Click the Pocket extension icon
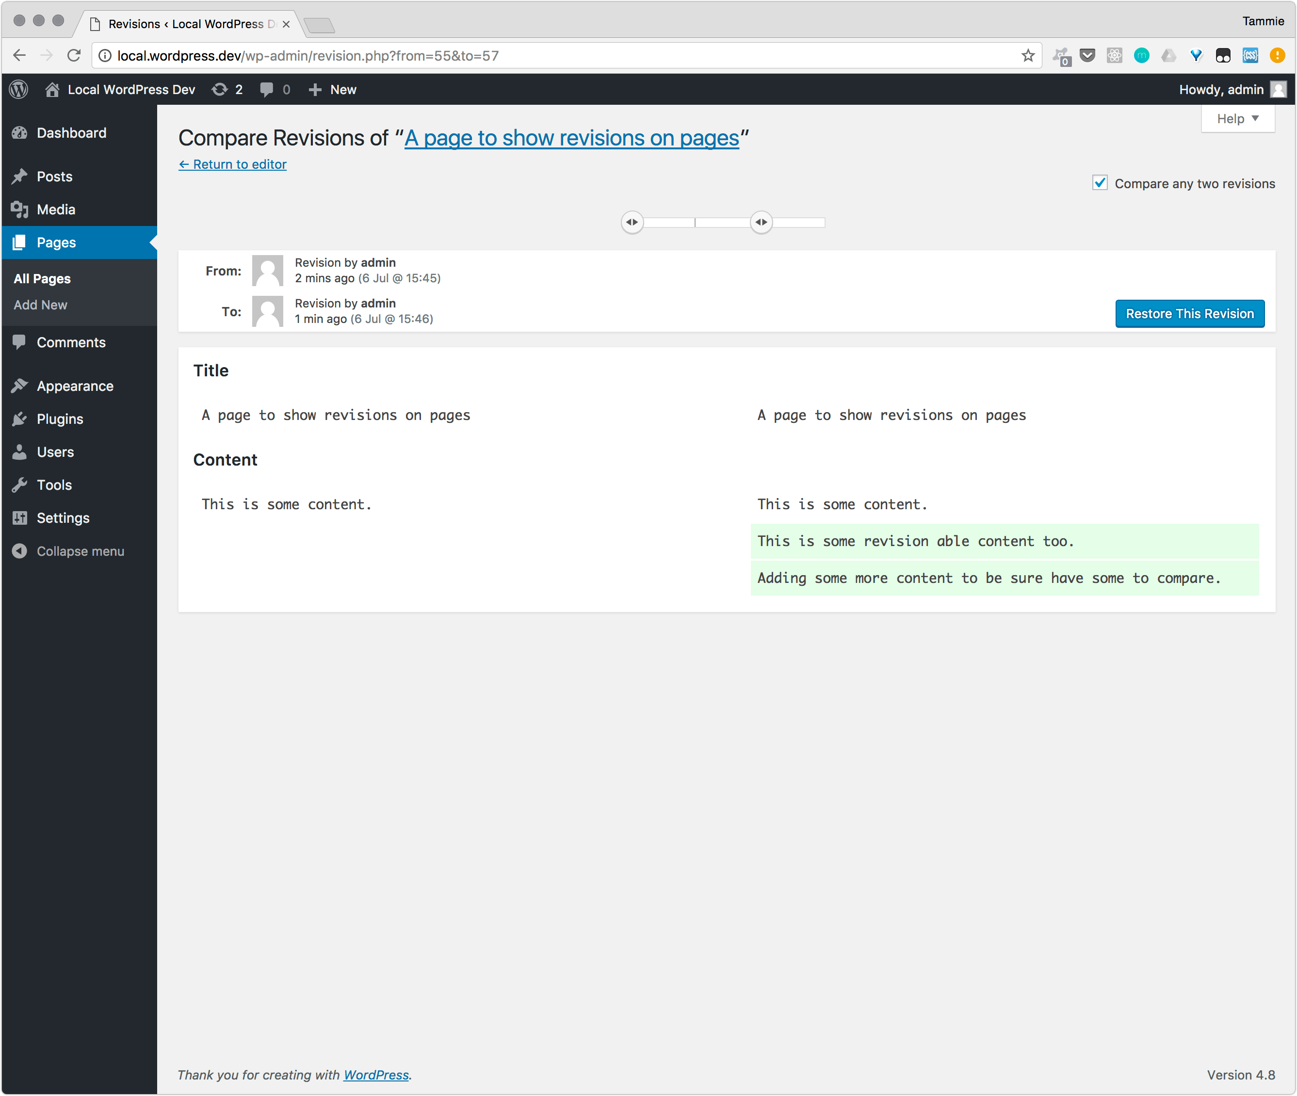The height and width of the screenshot is (1096, 1297). click(x=1087, y=56)
